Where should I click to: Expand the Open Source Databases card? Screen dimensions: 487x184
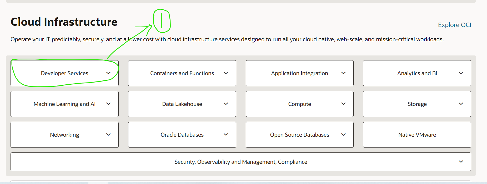coord(299,135)
